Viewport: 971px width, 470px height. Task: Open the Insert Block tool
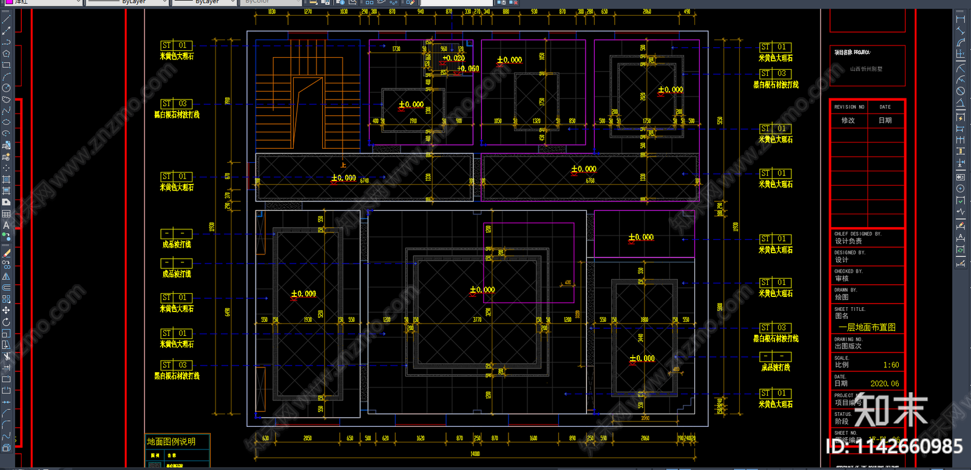coord(6,145)
